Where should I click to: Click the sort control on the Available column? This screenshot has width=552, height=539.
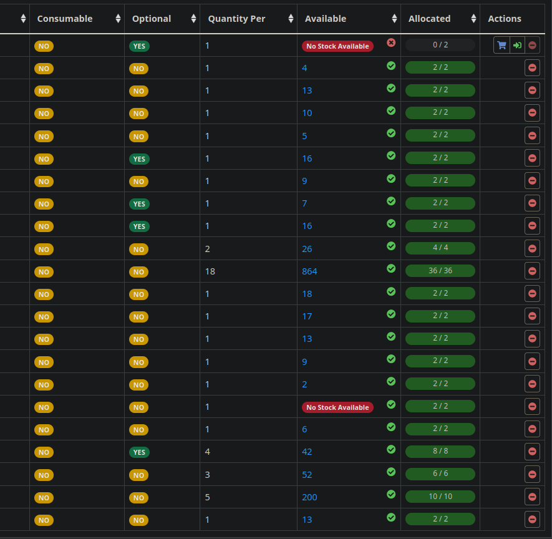394,19
